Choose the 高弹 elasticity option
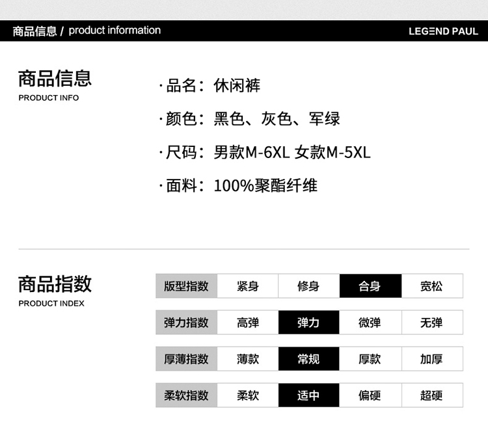 (x=247, y=323)
